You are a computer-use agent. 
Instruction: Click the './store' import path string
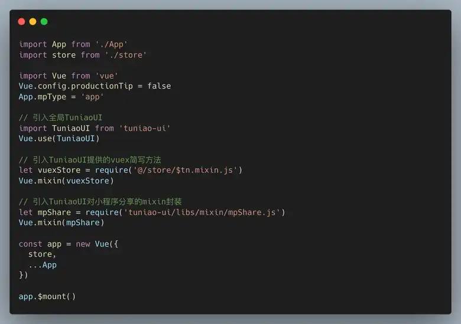pyautogui.click(x=126, y=55)
